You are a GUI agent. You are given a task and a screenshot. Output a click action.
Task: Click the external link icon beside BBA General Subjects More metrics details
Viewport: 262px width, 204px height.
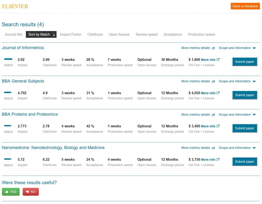click(213, 81)
